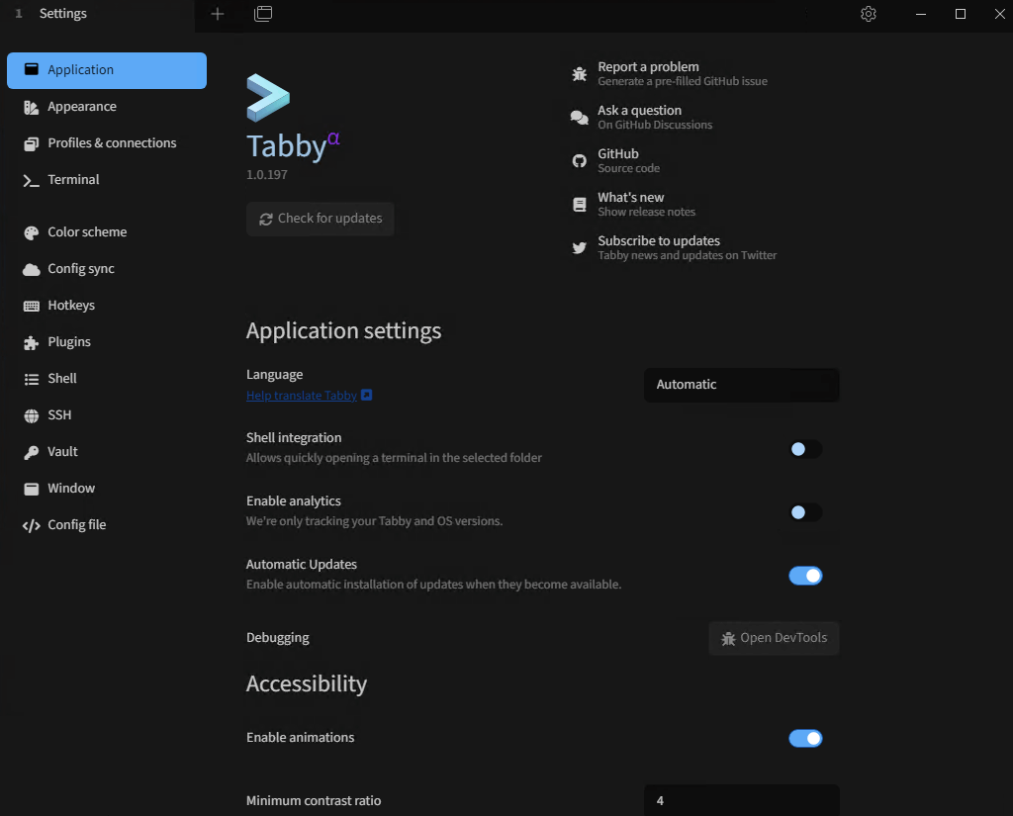Click the Plugins puzzle-piece icon
This screenshot has height=816, width=1013.
point(31,343)
